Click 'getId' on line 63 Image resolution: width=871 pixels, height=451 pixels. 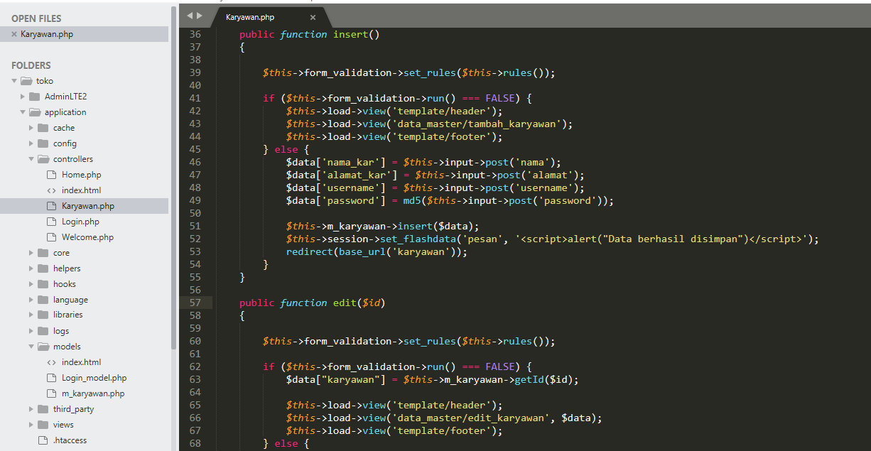pyautogui.click(x=529, y=379)
